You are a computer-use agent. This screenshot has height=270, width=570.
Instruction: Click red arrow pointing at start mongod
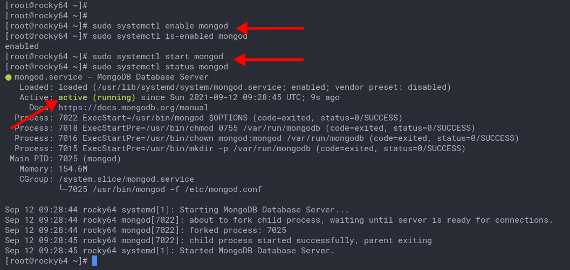pyautogui.click(x=269, y=59)
